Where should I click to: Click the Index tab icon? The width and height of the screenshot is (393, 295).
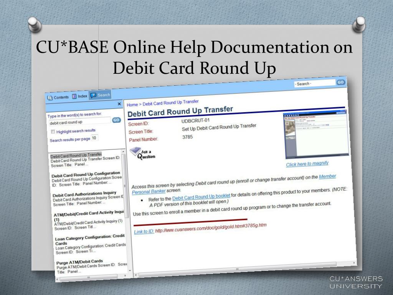point(74,96)
